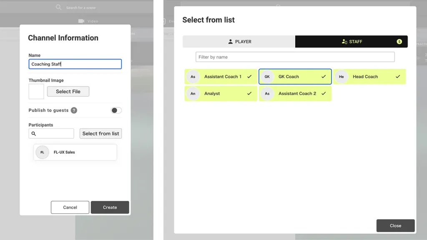Toggle the Publish to guests switch
Screen dimensions: 427x240
tap(116, 110)
